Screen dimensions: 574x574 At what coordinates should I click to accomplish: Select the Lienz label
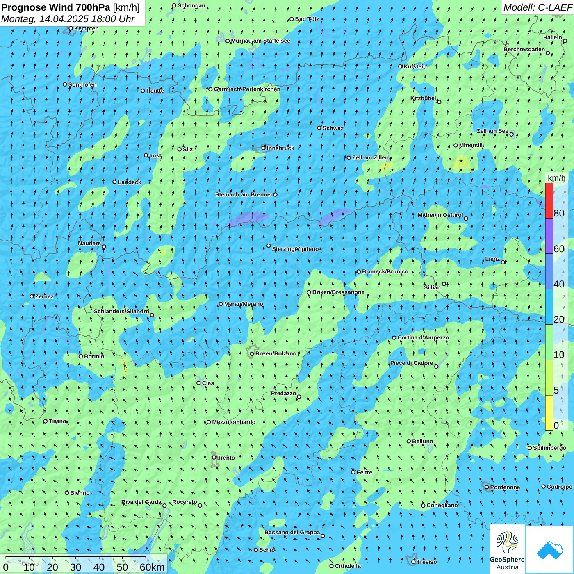[492, 259]
